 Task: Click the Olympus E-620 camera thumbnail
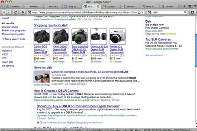point(99,36)
